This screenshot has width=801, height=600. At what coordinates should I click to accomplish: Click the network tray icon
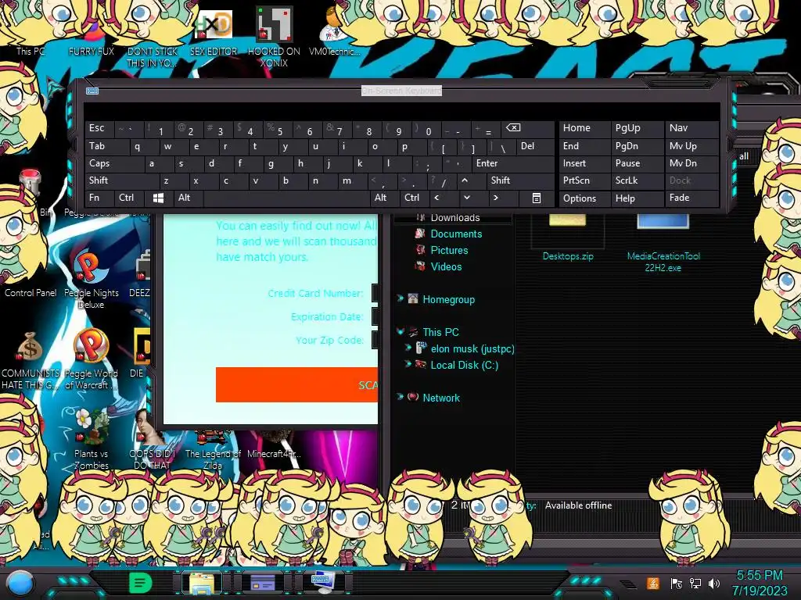coord(695,583)
